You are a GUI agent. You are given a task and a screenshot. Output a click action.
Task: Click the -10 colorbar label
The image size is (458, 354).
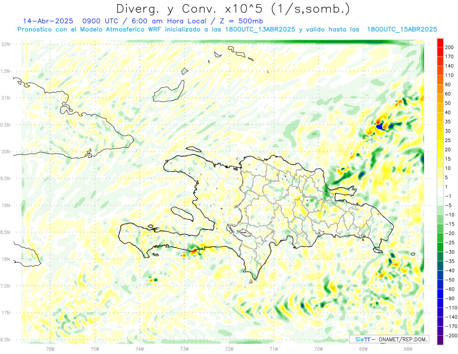[449, 215]
